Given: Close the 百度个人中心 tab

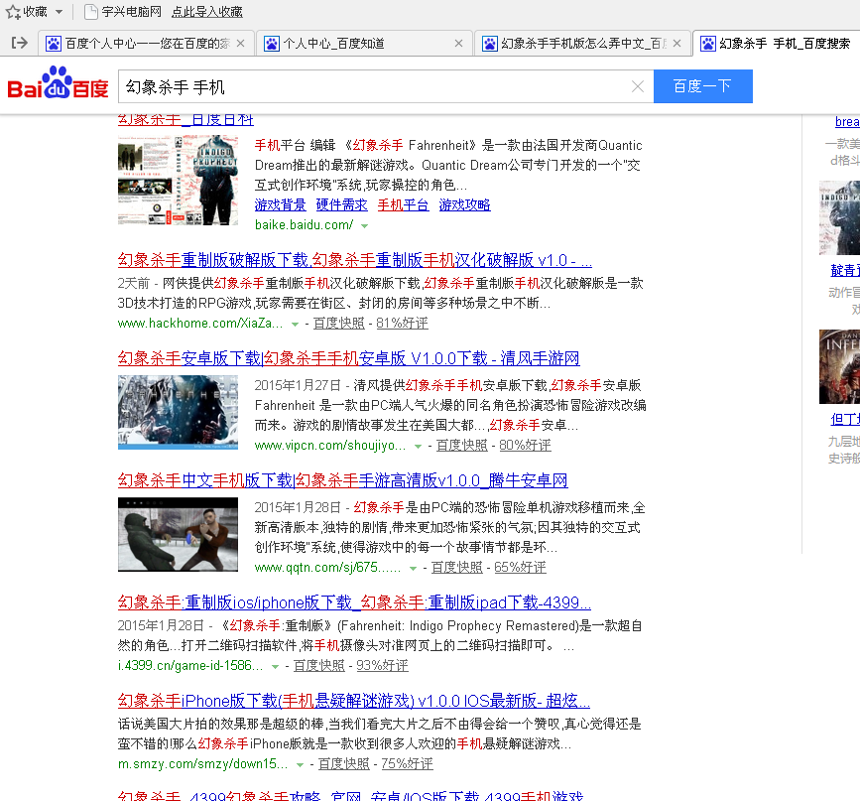Looking at the screenshot, I should tap(240, 44).
